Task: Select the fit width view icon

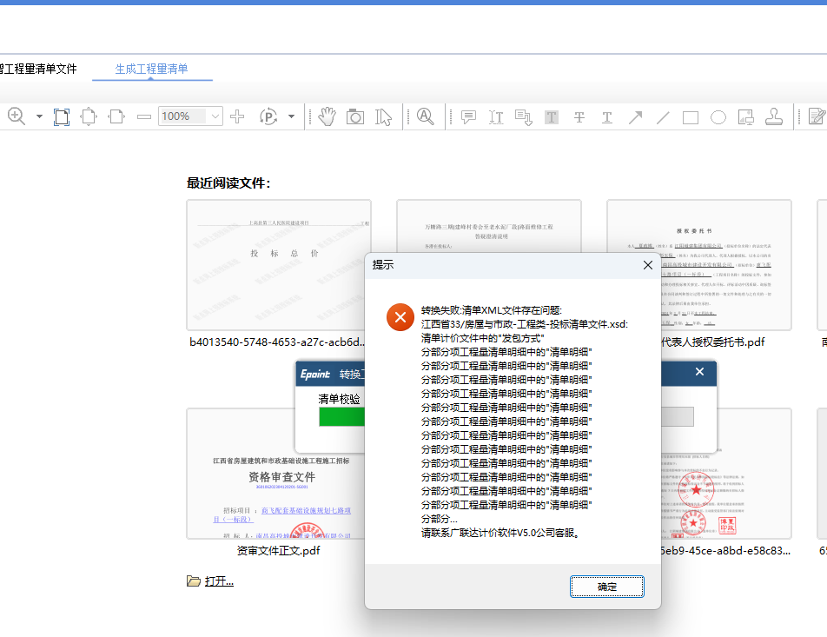Action: [116, 116]
